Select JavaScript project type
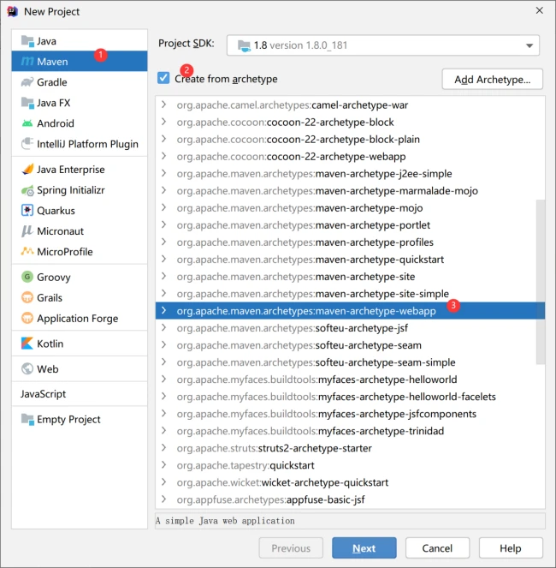Viewport: 556px width, 568px height. click(44, 394)
